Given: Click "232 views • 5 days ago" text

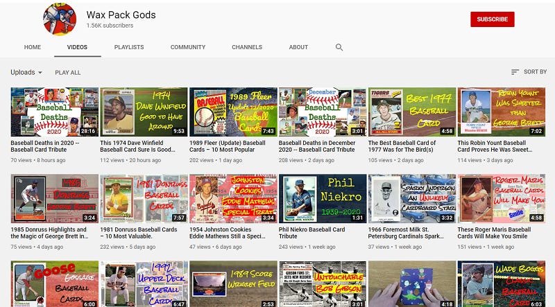Looking at the screenshot, I should click(x=128, y=247).
